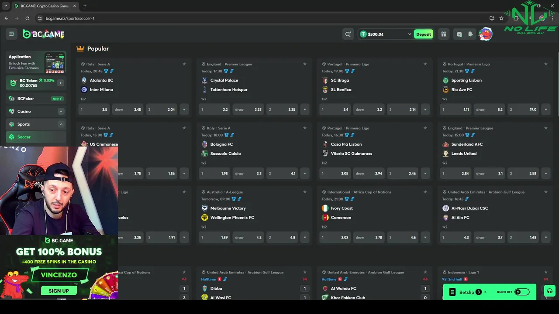
Task: Expand more markets for Braga vs Benfica
Action: pyautogui.click(x=425, y=109)
